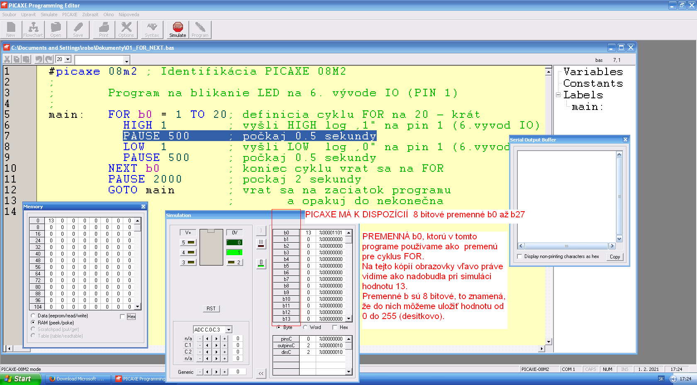697x385 pixels.
Task: Click the step simulation button with green bar
Action: pyautogui.click(x=261, y=263)
